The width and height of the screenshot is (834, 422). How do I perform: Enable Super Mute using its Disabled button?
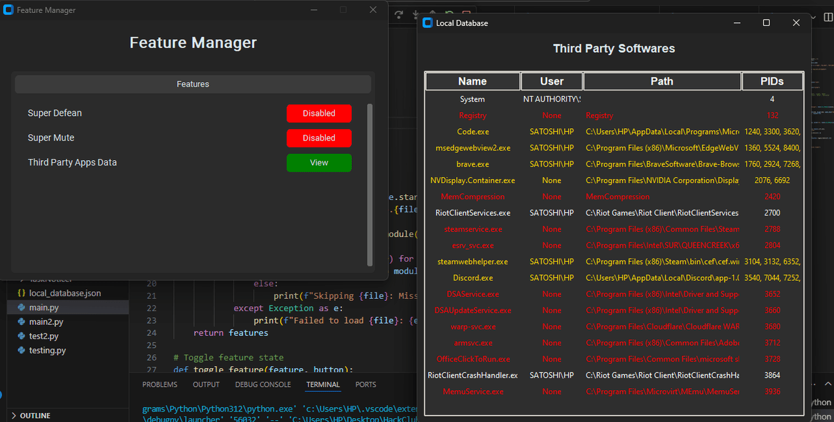tap(319, 138)
